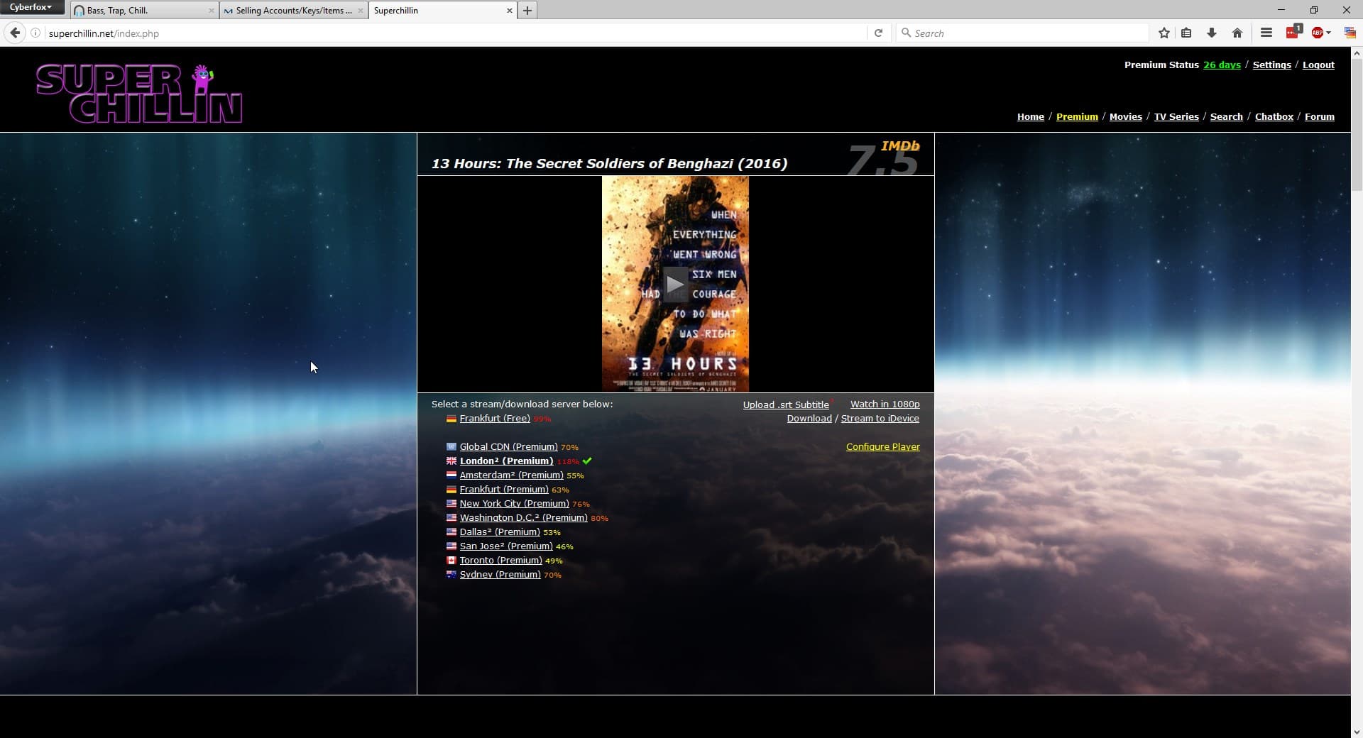Select the Frankfurt (Free) server
This screenshot has width=1363, height=738.
click(x=494, y=418)
